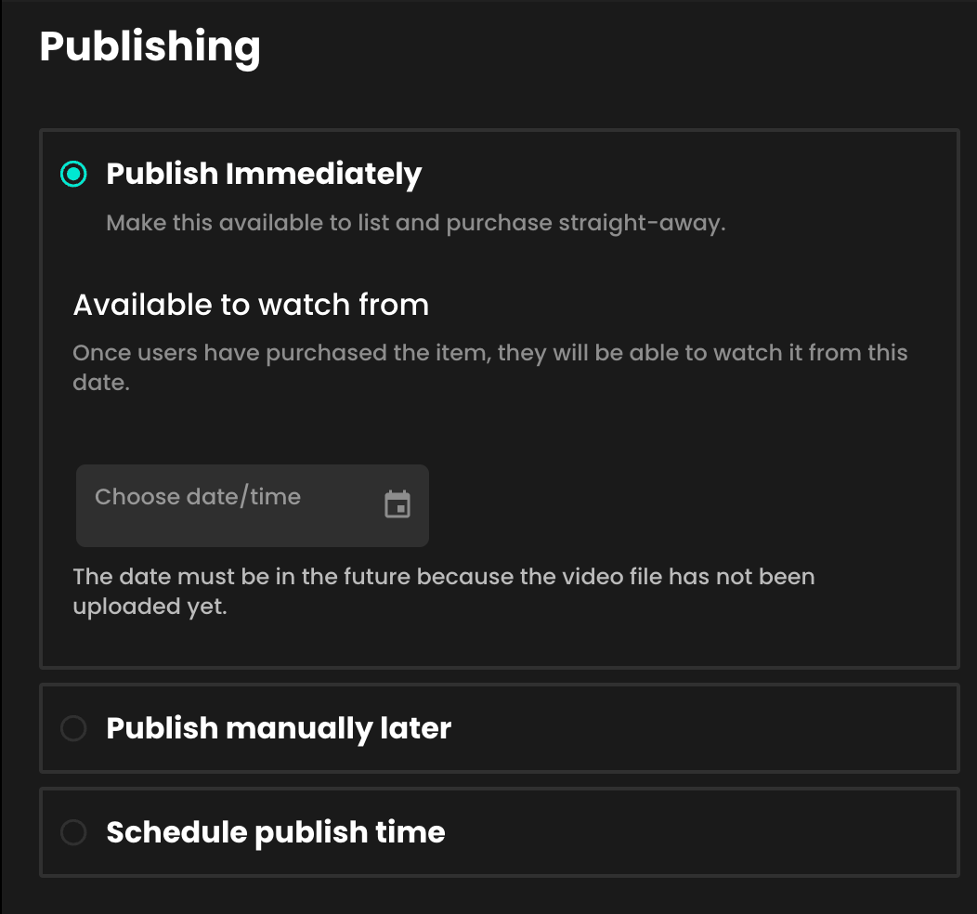Focus the Choose date/time input field
This screenshot has width=977, height=914.
253,505
